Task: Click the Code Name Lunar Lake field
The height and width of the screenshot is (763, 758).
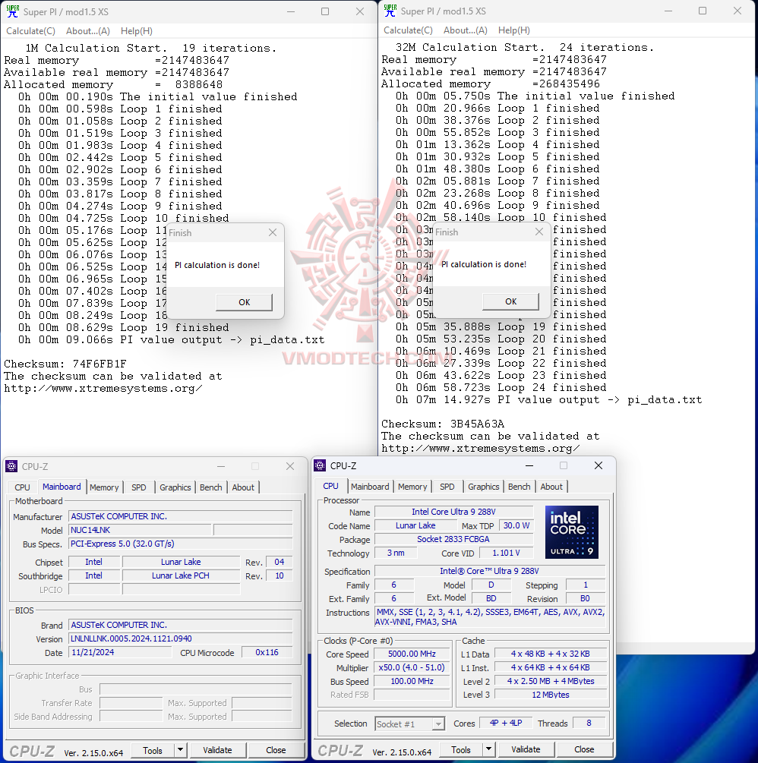Action: 415,525
